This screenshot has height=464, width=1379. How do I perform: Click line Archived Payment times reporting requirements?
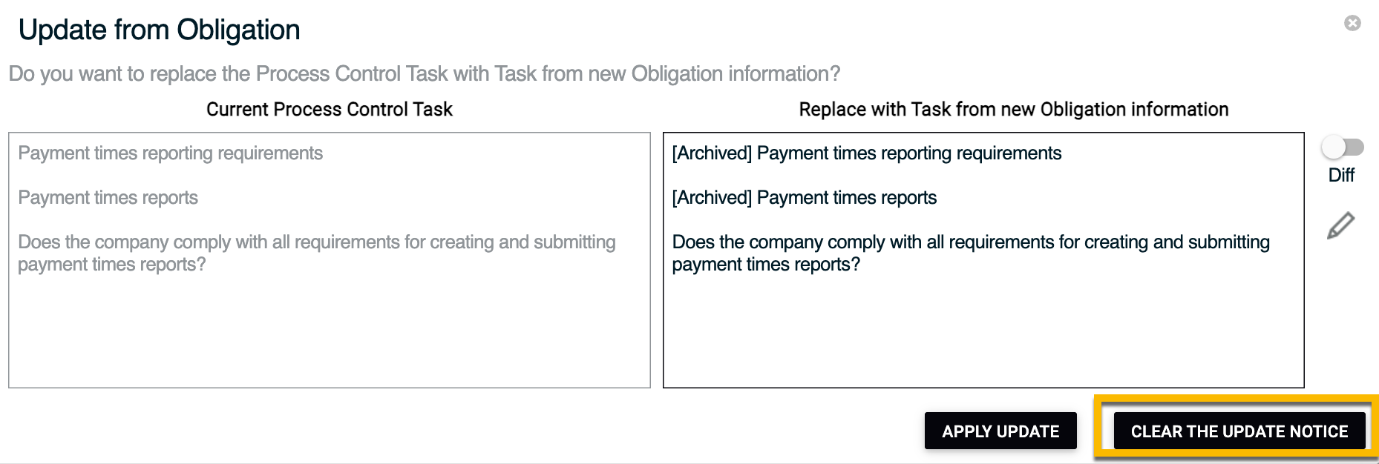(x=867, y=153)
